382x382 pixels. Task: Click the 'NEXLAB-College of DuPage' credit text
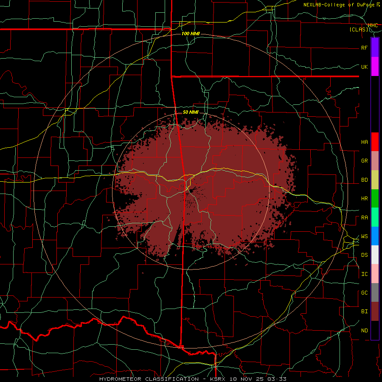(x=339, y=5)
